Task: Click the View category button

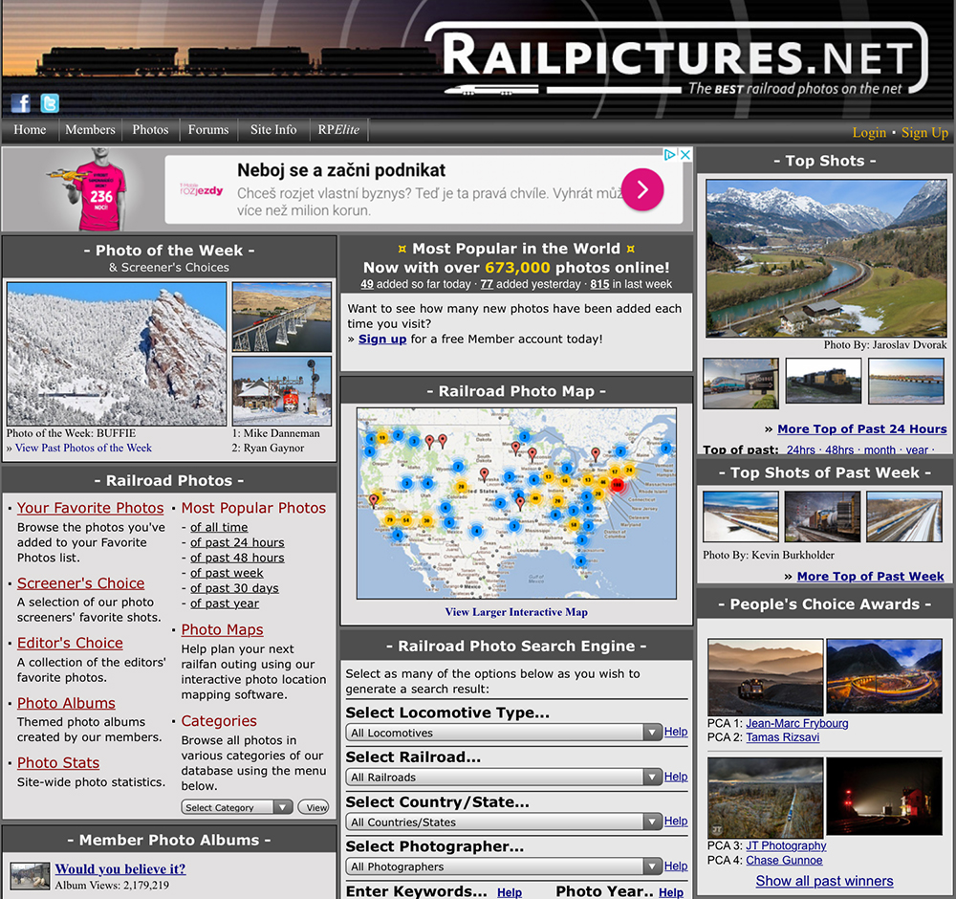Action: click(x=314, y=807)
